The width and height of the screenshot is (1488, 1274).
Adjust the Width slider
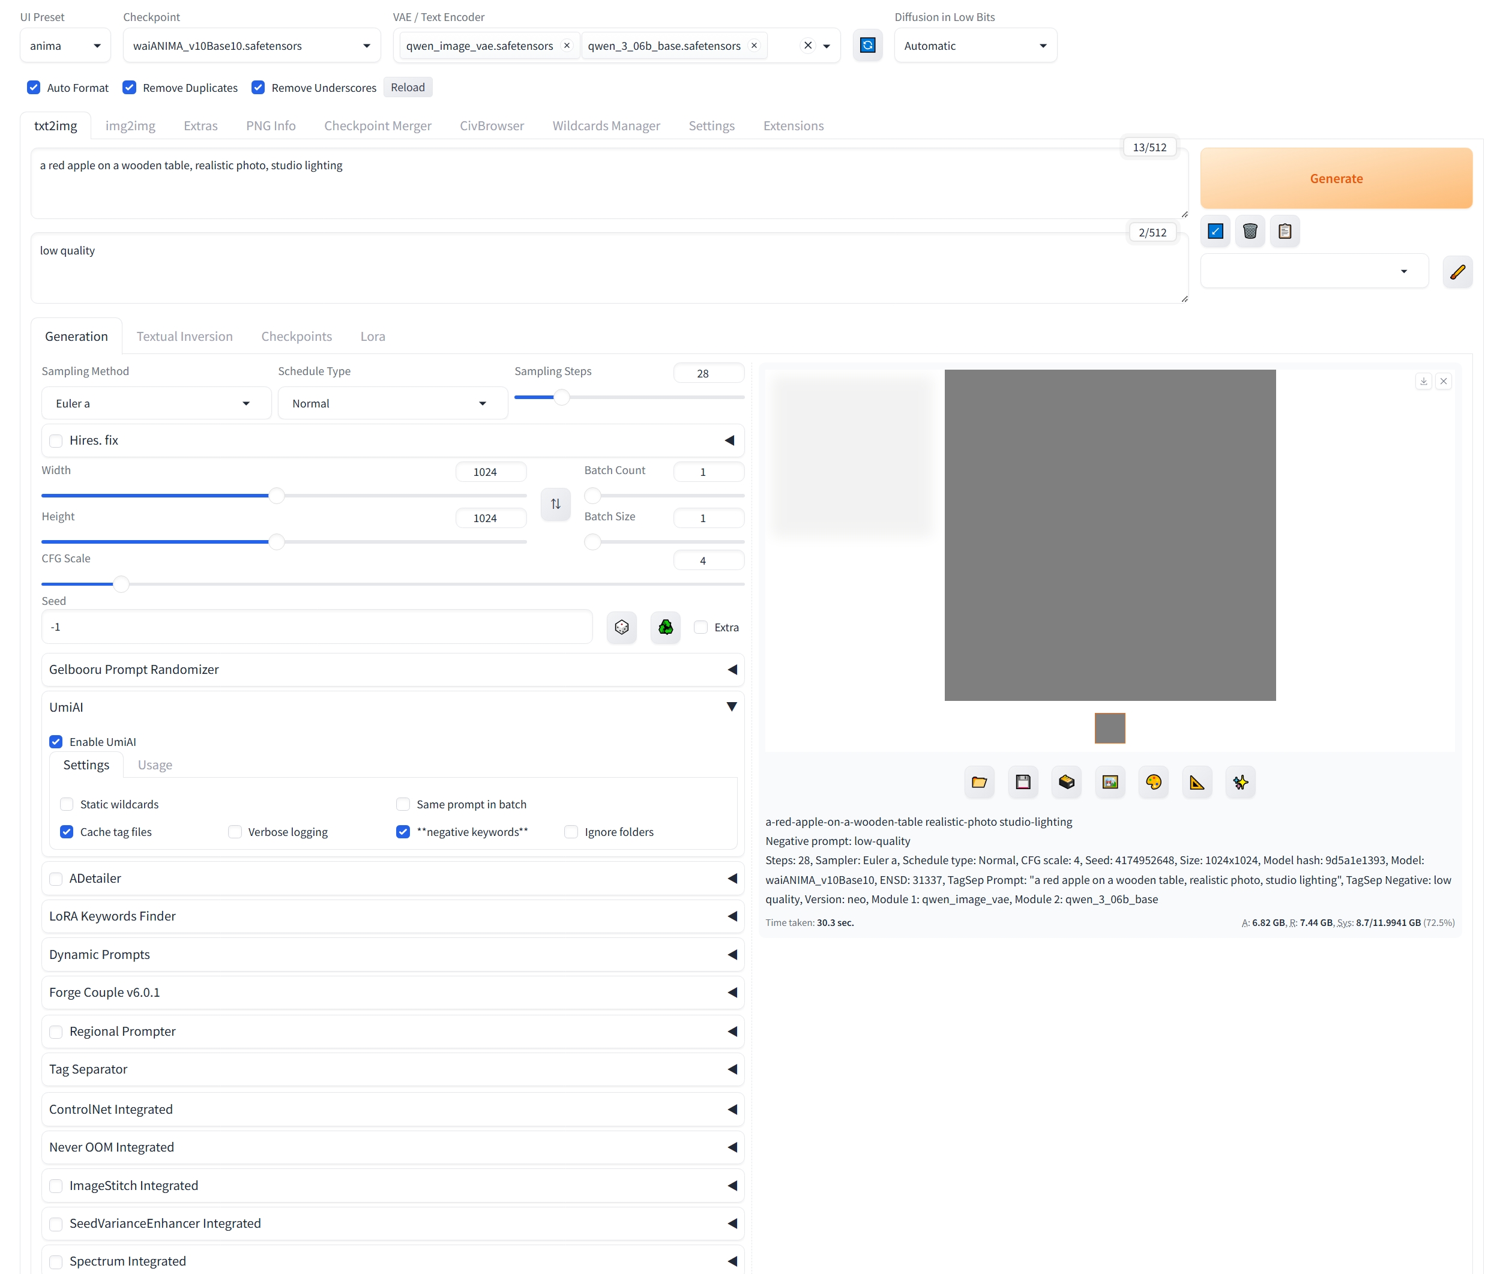coord(284,496)
